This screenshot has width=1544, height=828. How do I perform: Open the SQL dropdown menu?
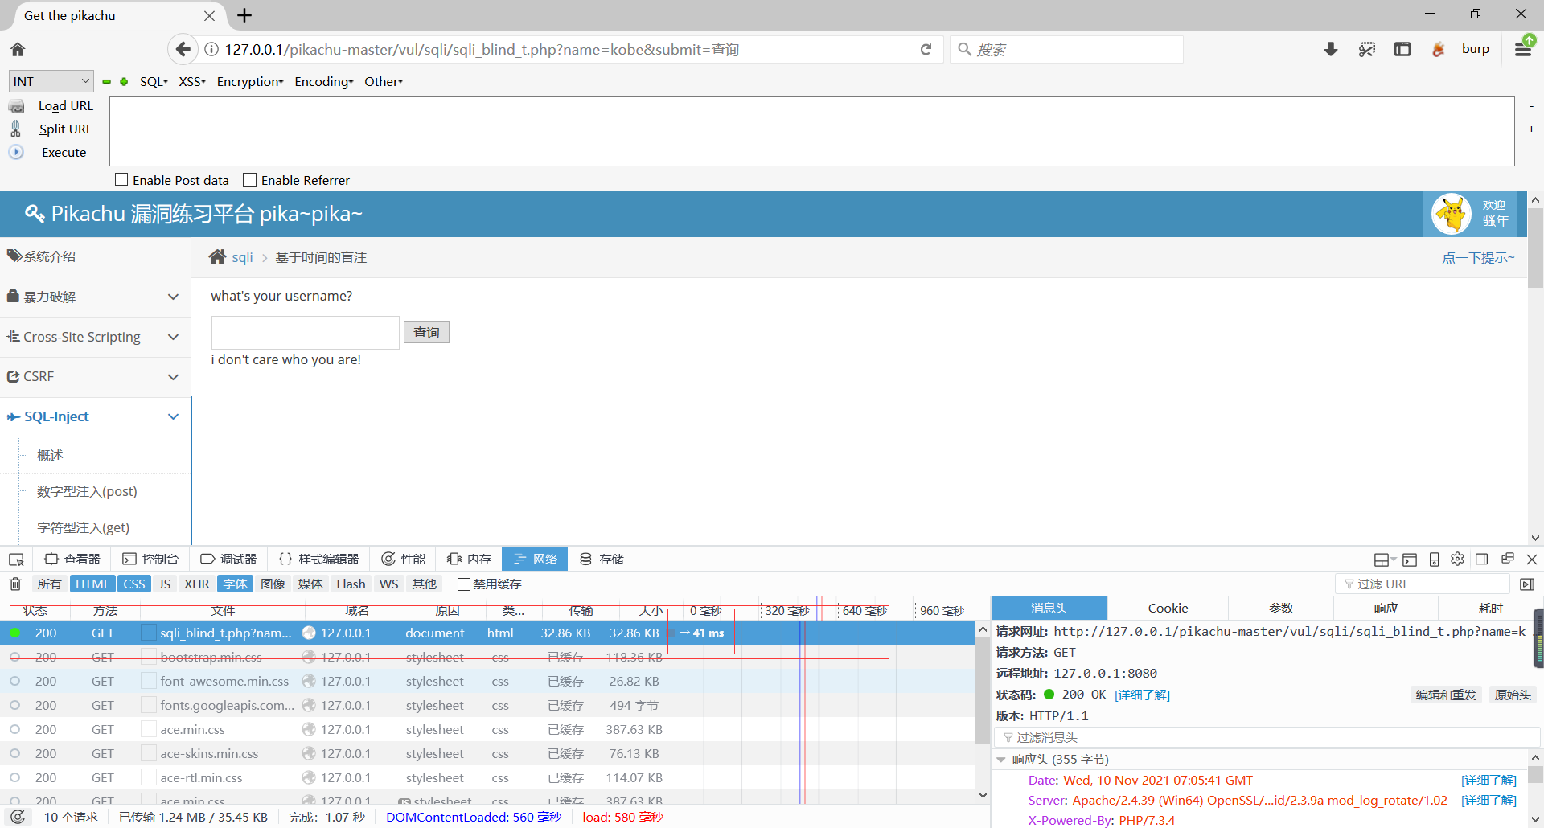point(153,82)
